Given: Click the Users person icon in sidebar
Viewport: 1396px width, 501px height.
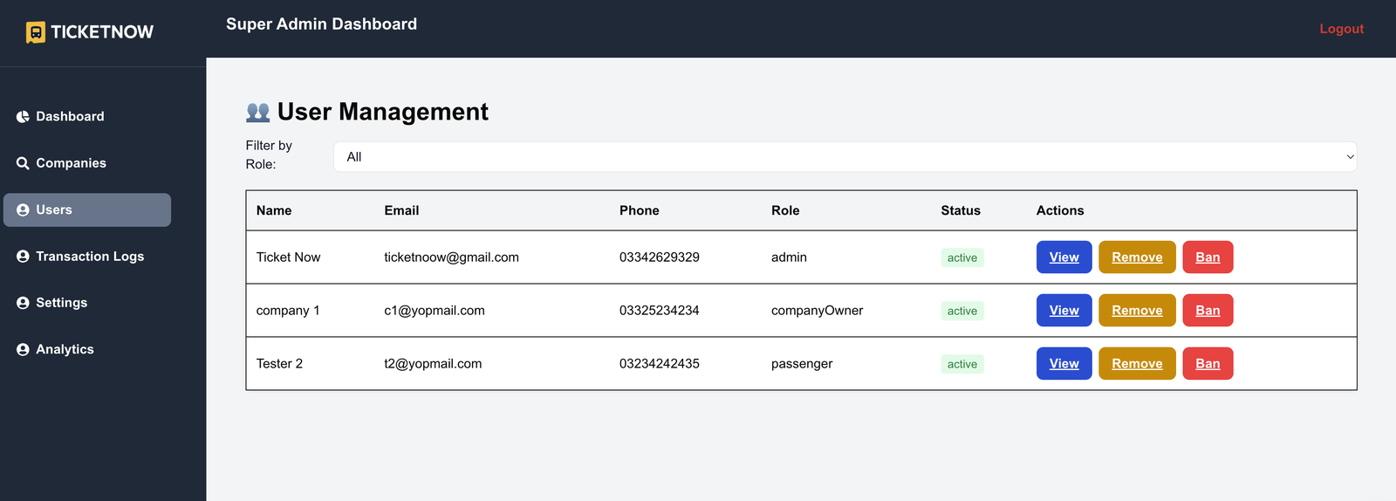Looking at the screenshot, I should [23, 210].
